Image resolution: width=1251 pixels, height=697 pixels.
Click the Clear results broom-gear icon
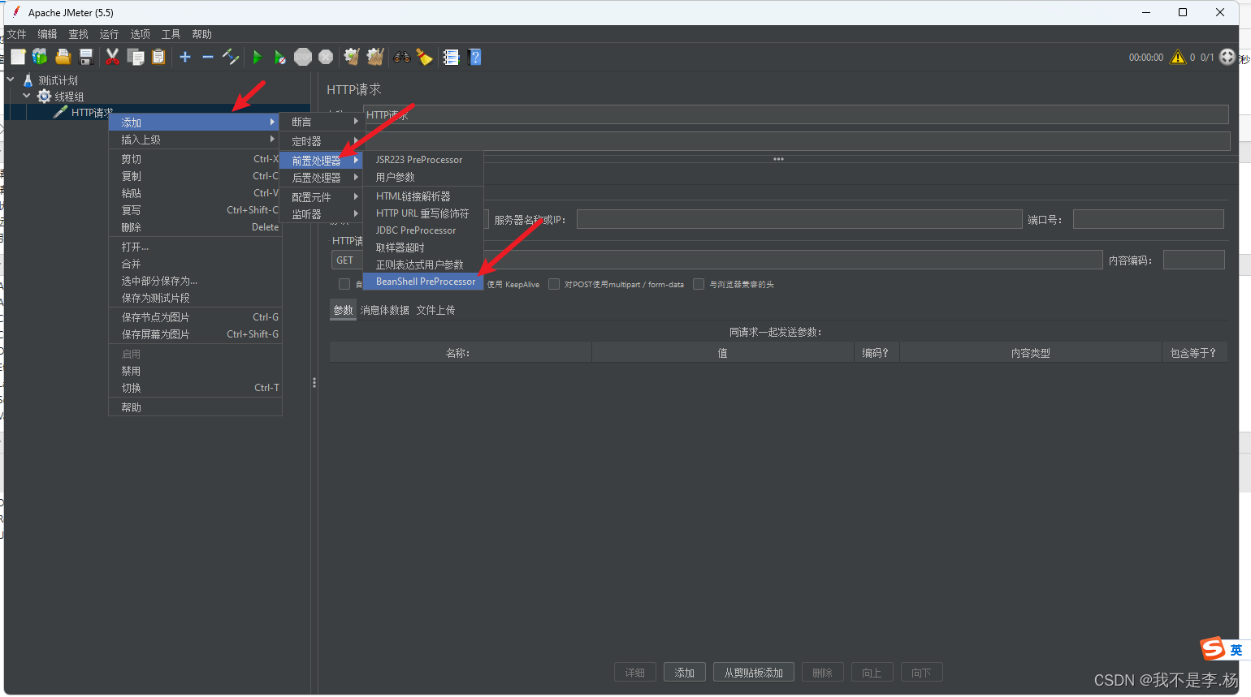352,57
